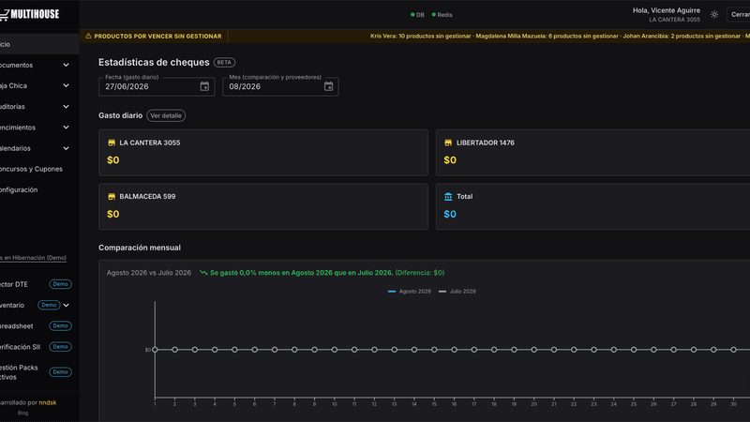
Task: Click warning icon in productos por vencer banner
Action: [88, 36]
